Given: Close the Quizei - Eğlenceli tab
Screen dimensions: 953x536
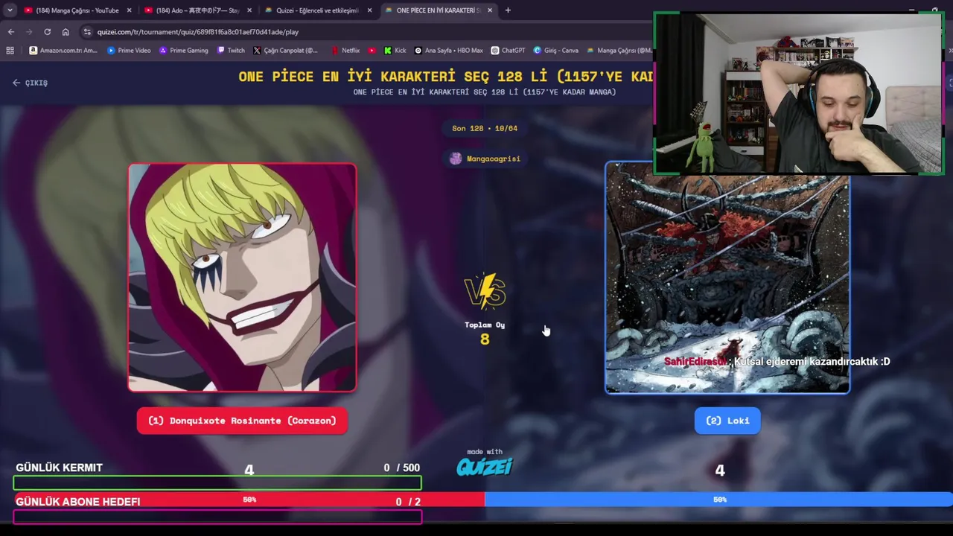Looking at the screenshot, I should [x=369, y=10].
